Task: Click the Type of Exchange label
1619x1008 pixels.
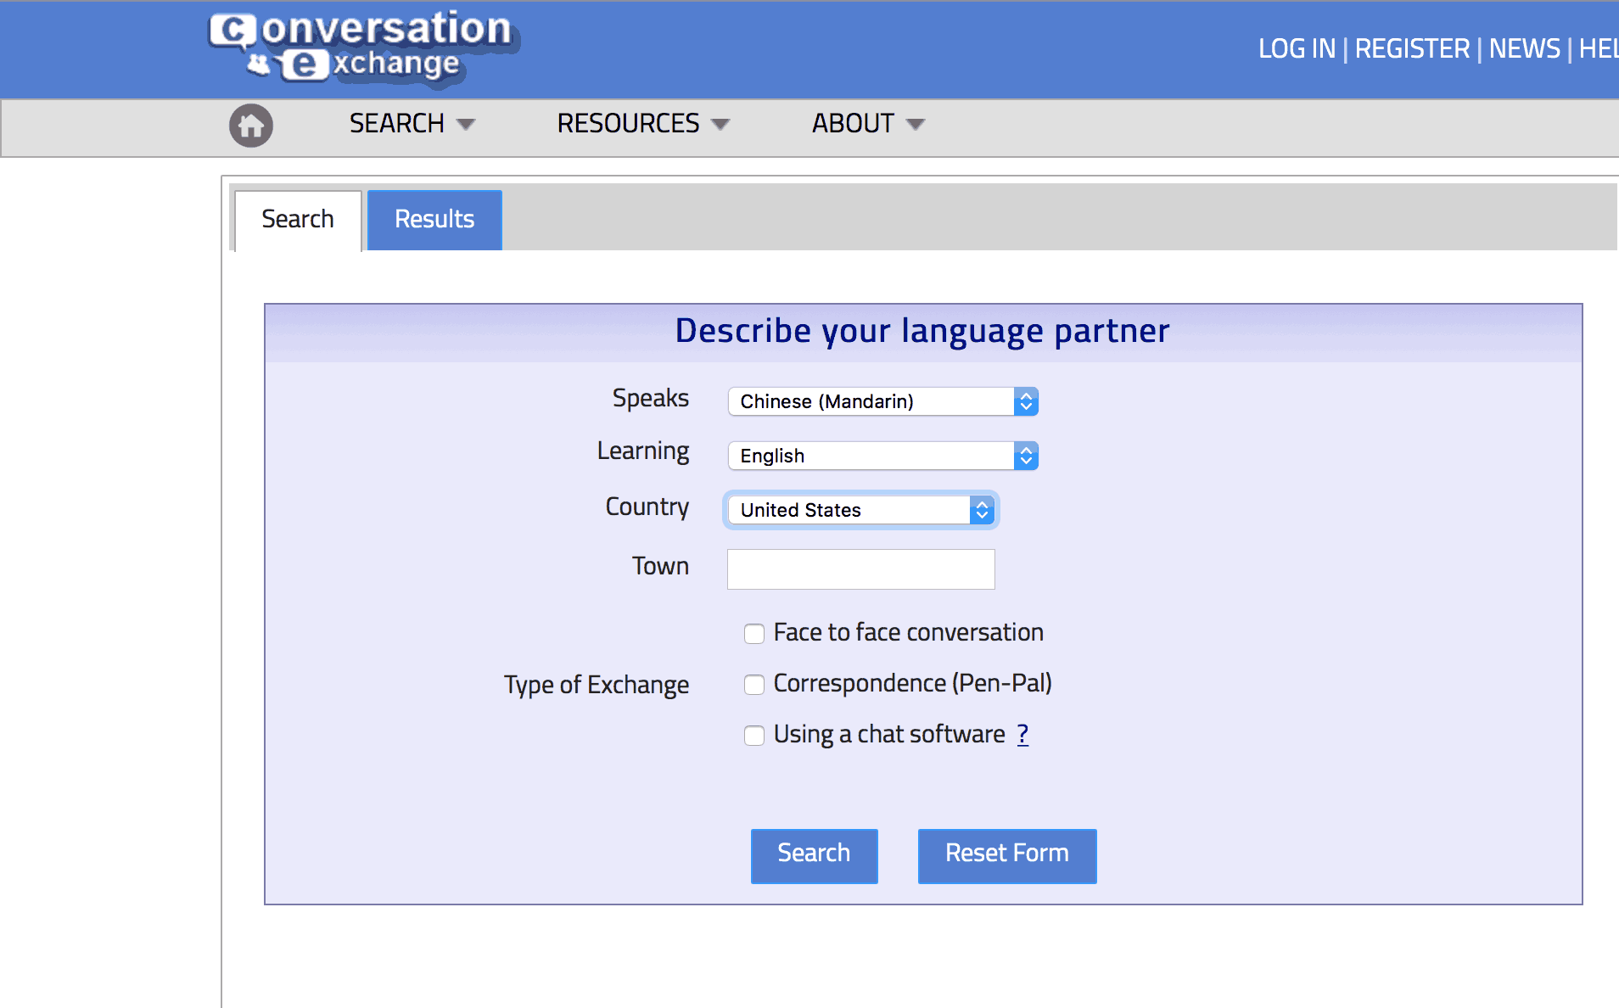Action: click(x=597, y=685)
